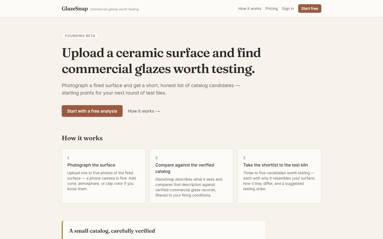Select Take the shortlist to the test kiln
The width and height of the screenshot is (383, 239).
click(x=276, y=165)
